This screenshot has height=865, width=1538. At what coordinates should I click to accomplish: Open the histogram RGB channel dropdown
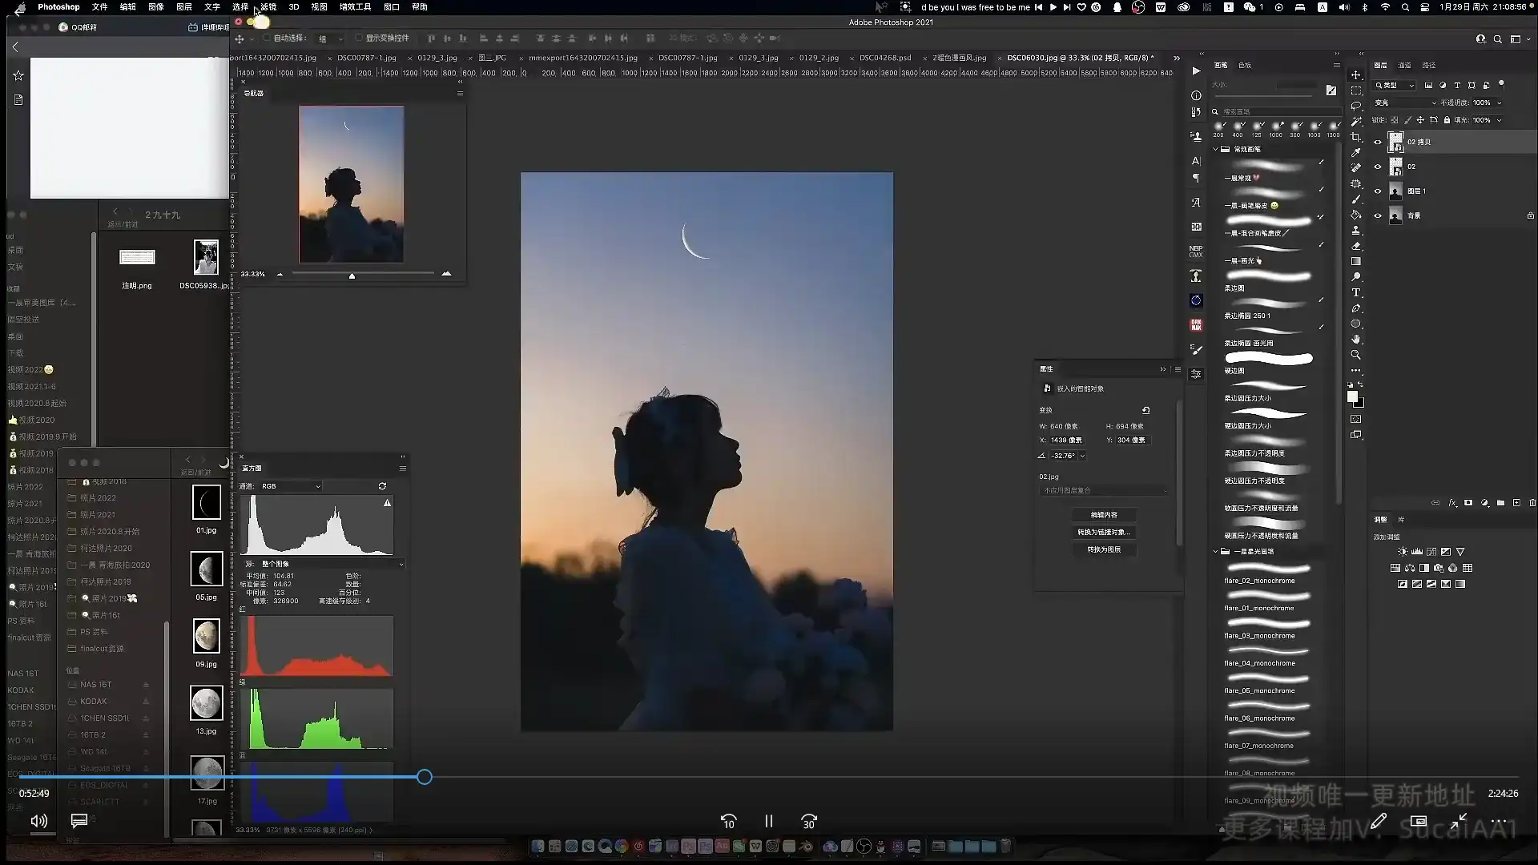tap(291, 486)
